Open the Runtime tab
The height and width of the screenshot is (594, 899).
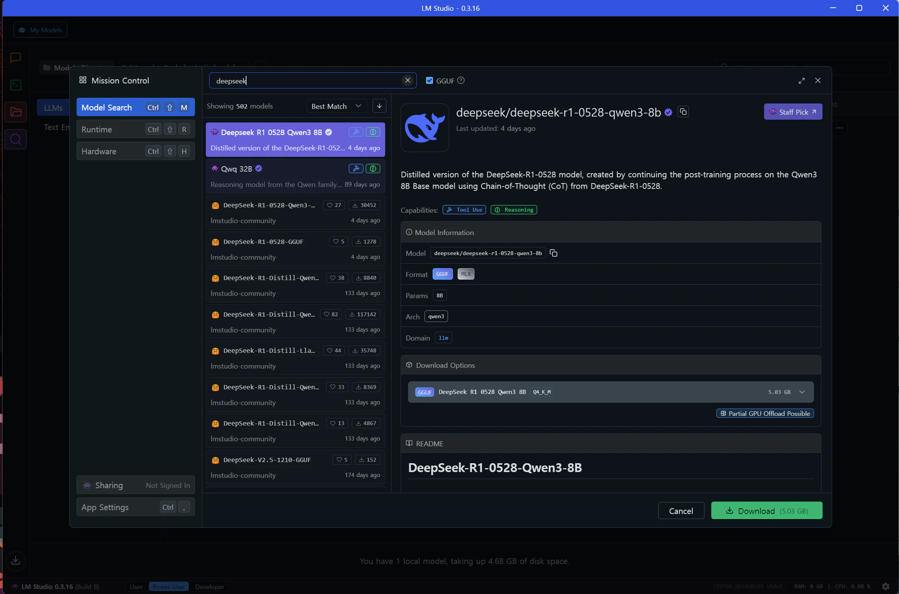pyautogui.click(x=135, y=129)
